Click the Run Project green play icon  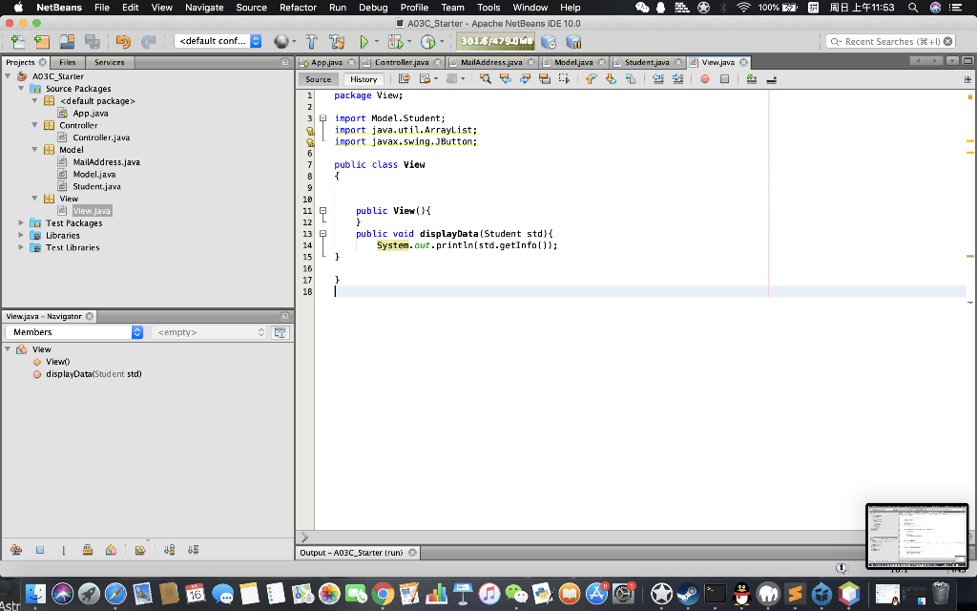click(364, 41)
